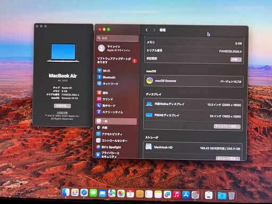
Task: Open コントロールセンター in settings sidebar
Action: point(116,141)
